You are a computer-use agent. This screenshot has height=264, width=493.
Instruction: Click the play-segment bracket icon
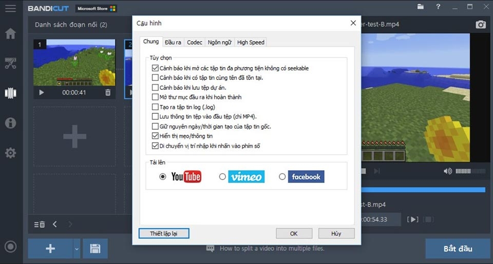coord(412,219)
